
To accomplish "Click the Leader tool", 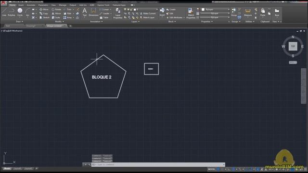I will 104,13.
